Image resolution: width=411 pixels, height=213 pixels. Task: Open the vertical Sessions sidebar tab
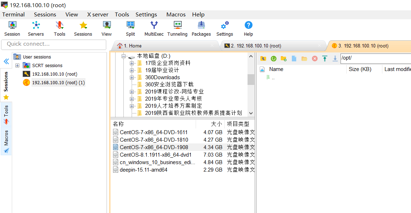point(6,85)
